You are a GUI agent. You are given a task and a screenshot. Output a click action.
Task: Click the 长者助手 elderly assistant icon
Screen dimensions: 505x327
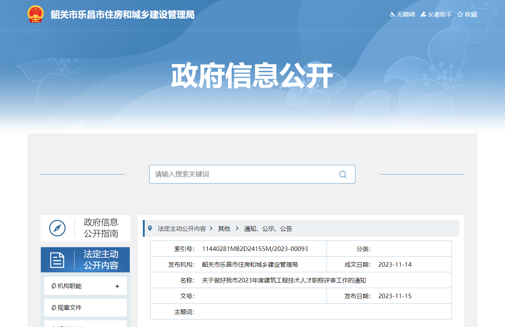point(423,15)
